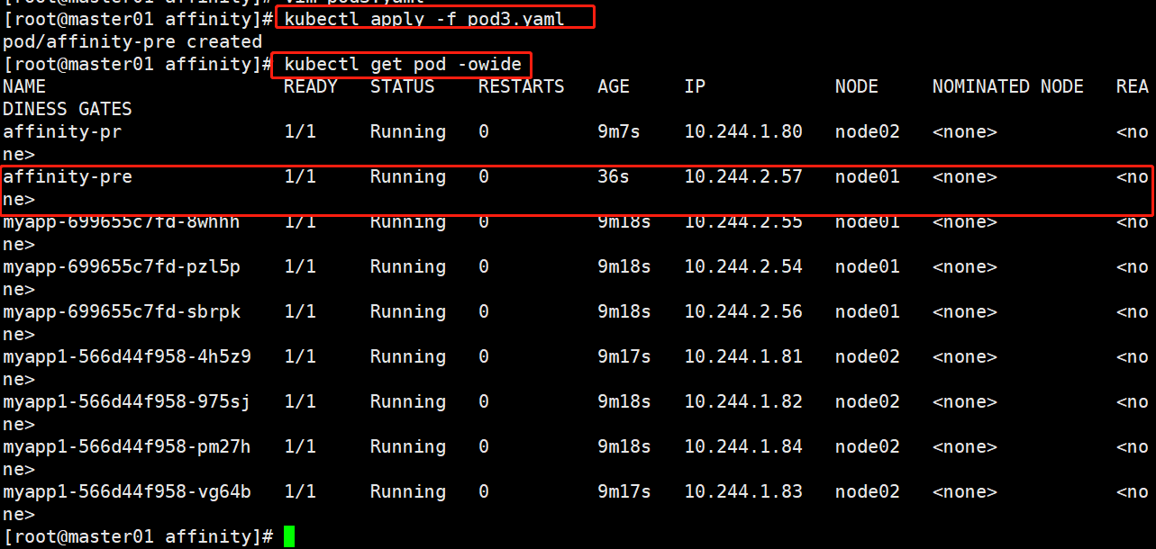Select pod name myapp-699655c7fd-sbrpk
The width and height of the screenshot is (1156, 549).
[122, 311]
